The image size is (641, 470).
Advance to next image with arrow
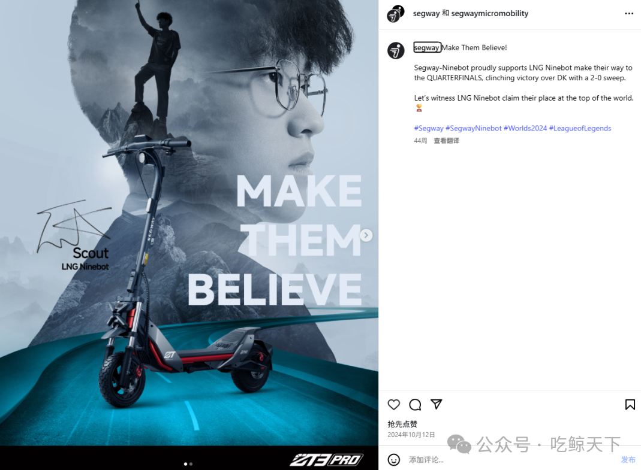[x=366, y=235]
